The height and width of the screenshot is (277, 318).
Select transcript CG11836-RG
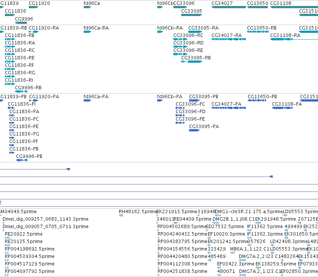pos(10,77)
